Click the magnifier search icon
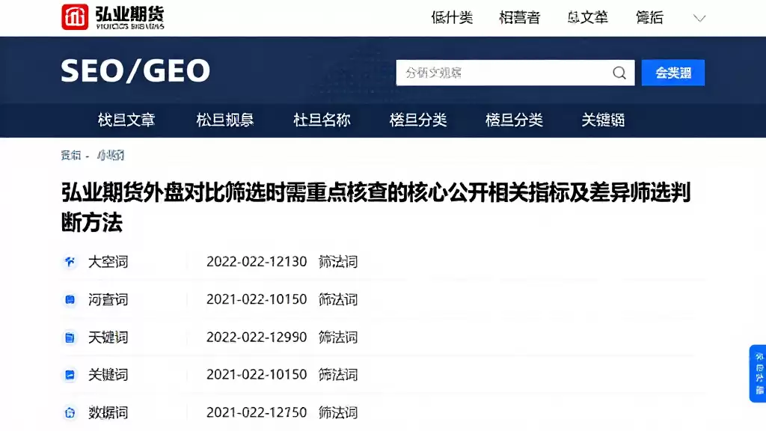766x431 pixels. coord(619,73)
